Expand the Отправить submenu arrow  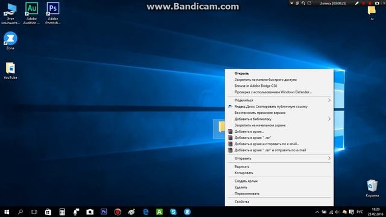tap(329, 159)
